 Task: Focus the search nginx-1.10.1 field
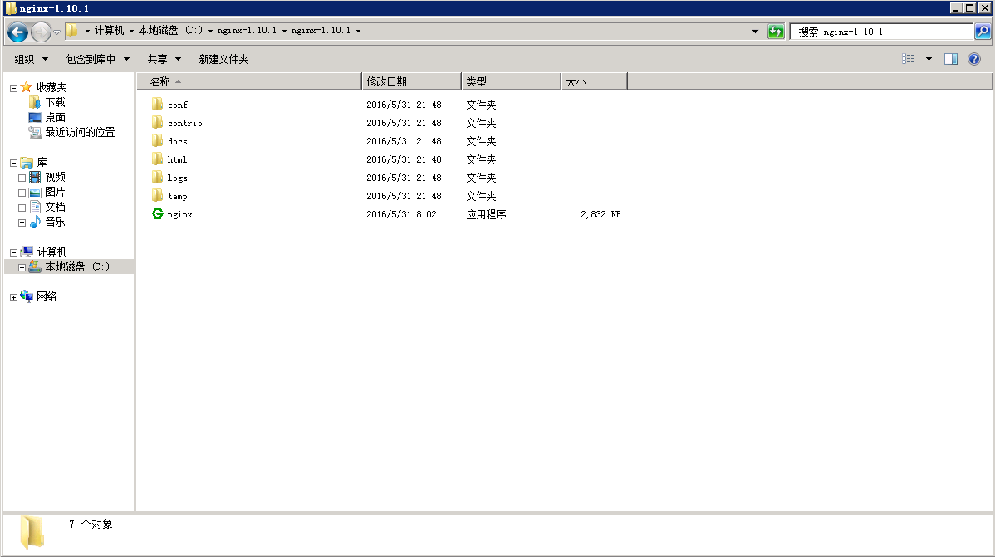[x=882, y=31]
